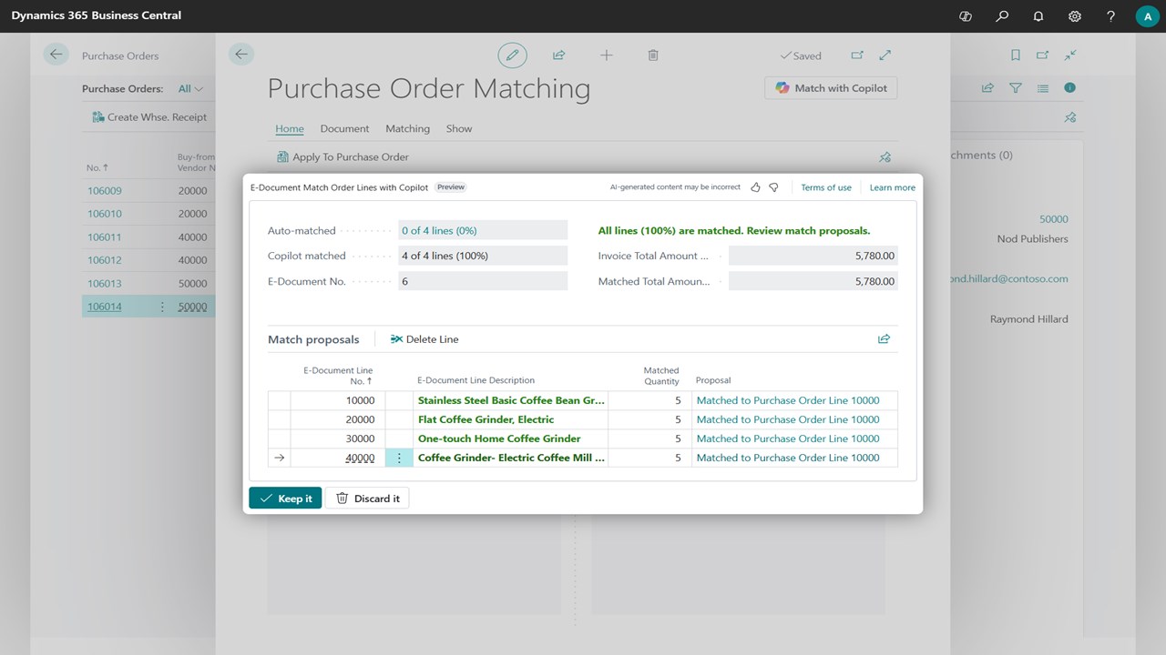This screenshot has height=655, width=1166.
Task: Go back from Purchase Orders list
Action: pos(56,55)
